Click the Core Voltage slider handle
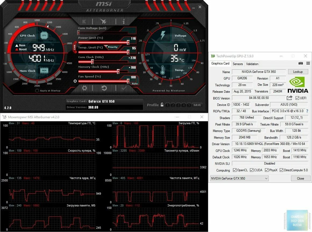Screen dimensions: 312x232 [78, 33]
